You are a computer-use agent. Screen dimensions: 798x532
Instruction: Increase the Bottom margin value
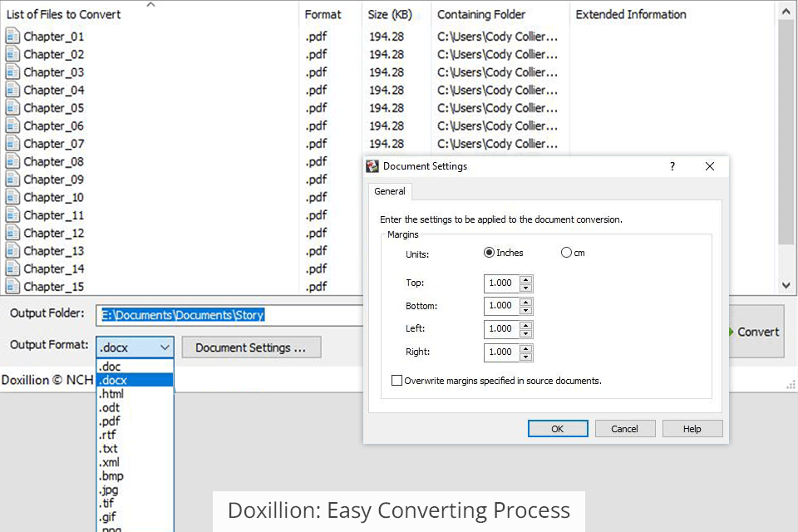tap(526, 302)
